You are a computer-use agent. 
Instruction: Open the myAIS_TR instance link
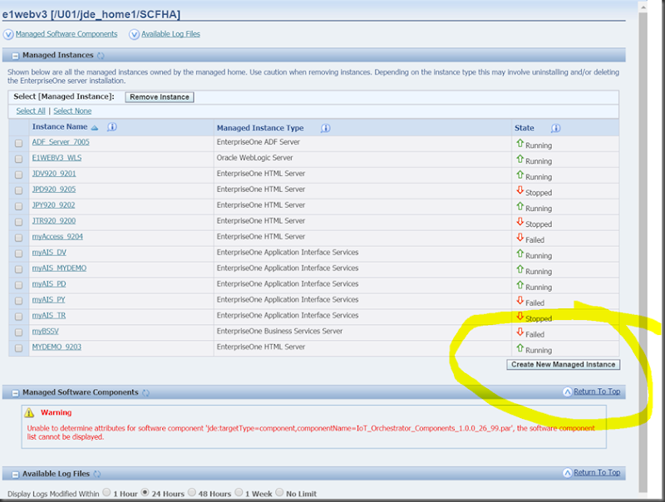coord(49,316)
